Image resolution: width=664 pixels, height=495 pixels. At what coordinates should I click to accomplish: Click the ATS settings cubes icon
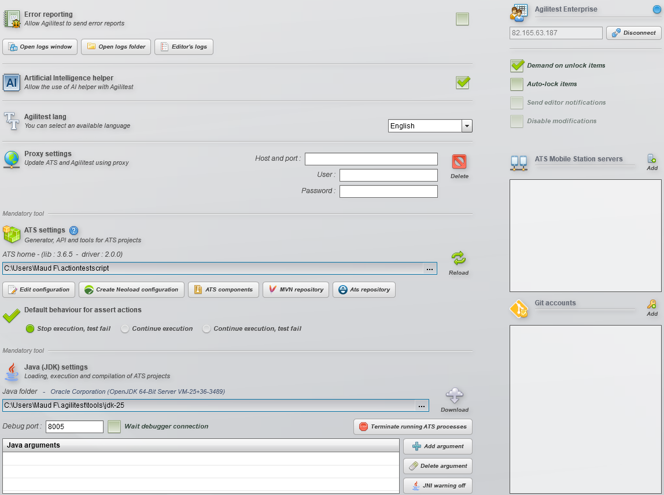(12, 234)
